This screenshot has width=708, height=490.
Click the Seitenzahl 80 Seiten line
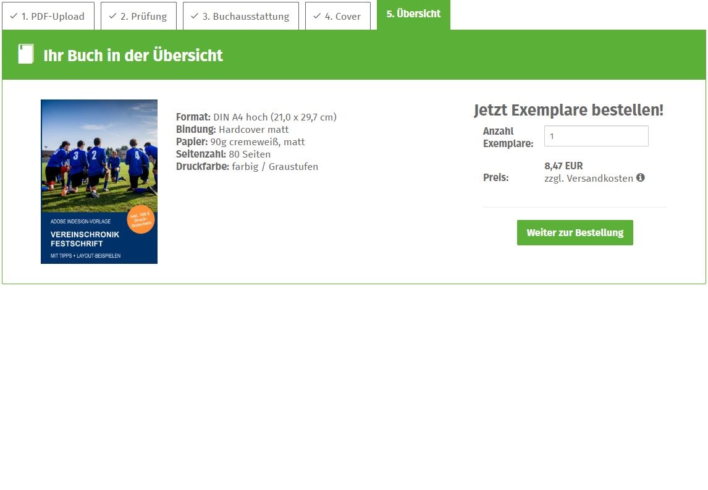point(223,154)
